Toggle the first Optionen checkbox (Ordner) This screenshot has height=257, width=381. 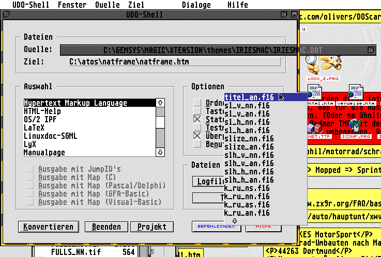pyautogui.click(x=197, y=102)
